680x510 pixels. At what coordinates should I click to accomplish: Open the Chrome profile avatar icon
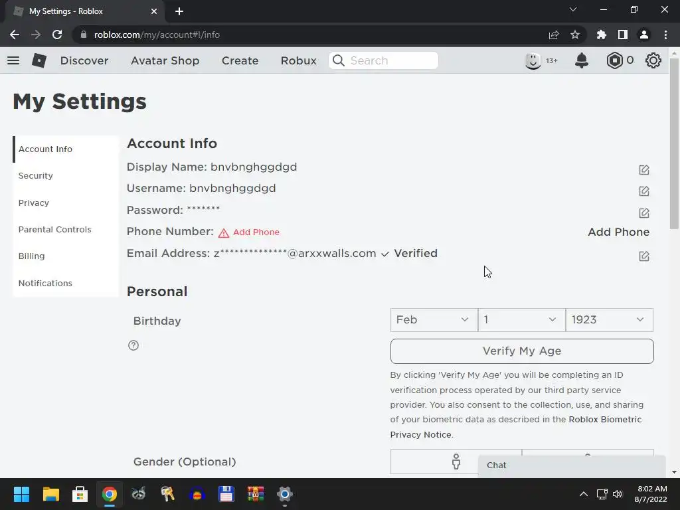(644, 35)
